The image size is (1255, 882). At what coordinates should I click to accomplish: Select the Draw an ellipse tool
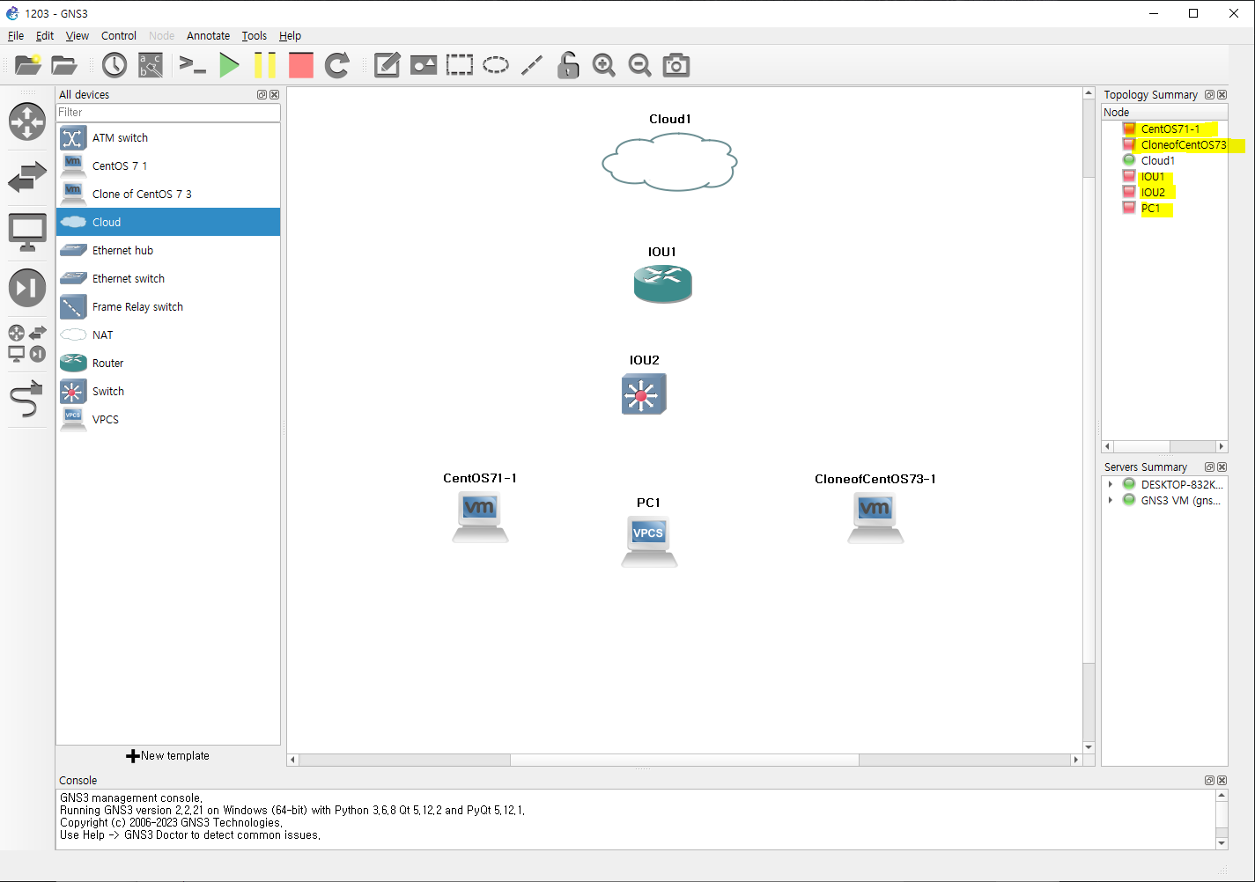[496, 65]
